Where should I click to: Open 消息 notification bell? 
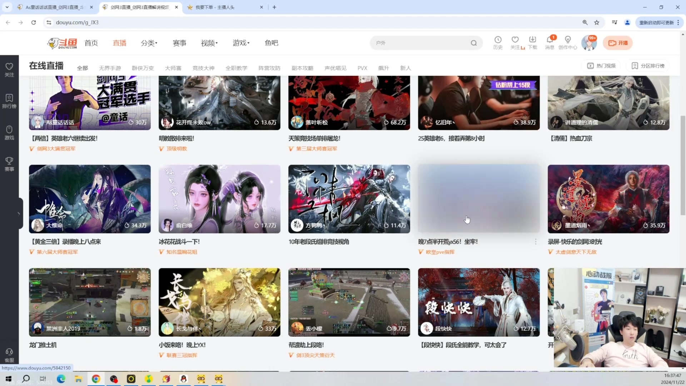click(550, 43)
